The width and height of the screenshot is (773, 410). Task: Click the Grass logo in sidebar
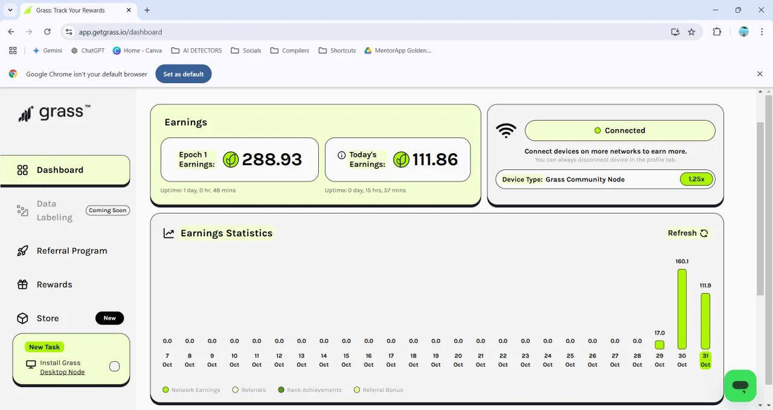[54, 113]
